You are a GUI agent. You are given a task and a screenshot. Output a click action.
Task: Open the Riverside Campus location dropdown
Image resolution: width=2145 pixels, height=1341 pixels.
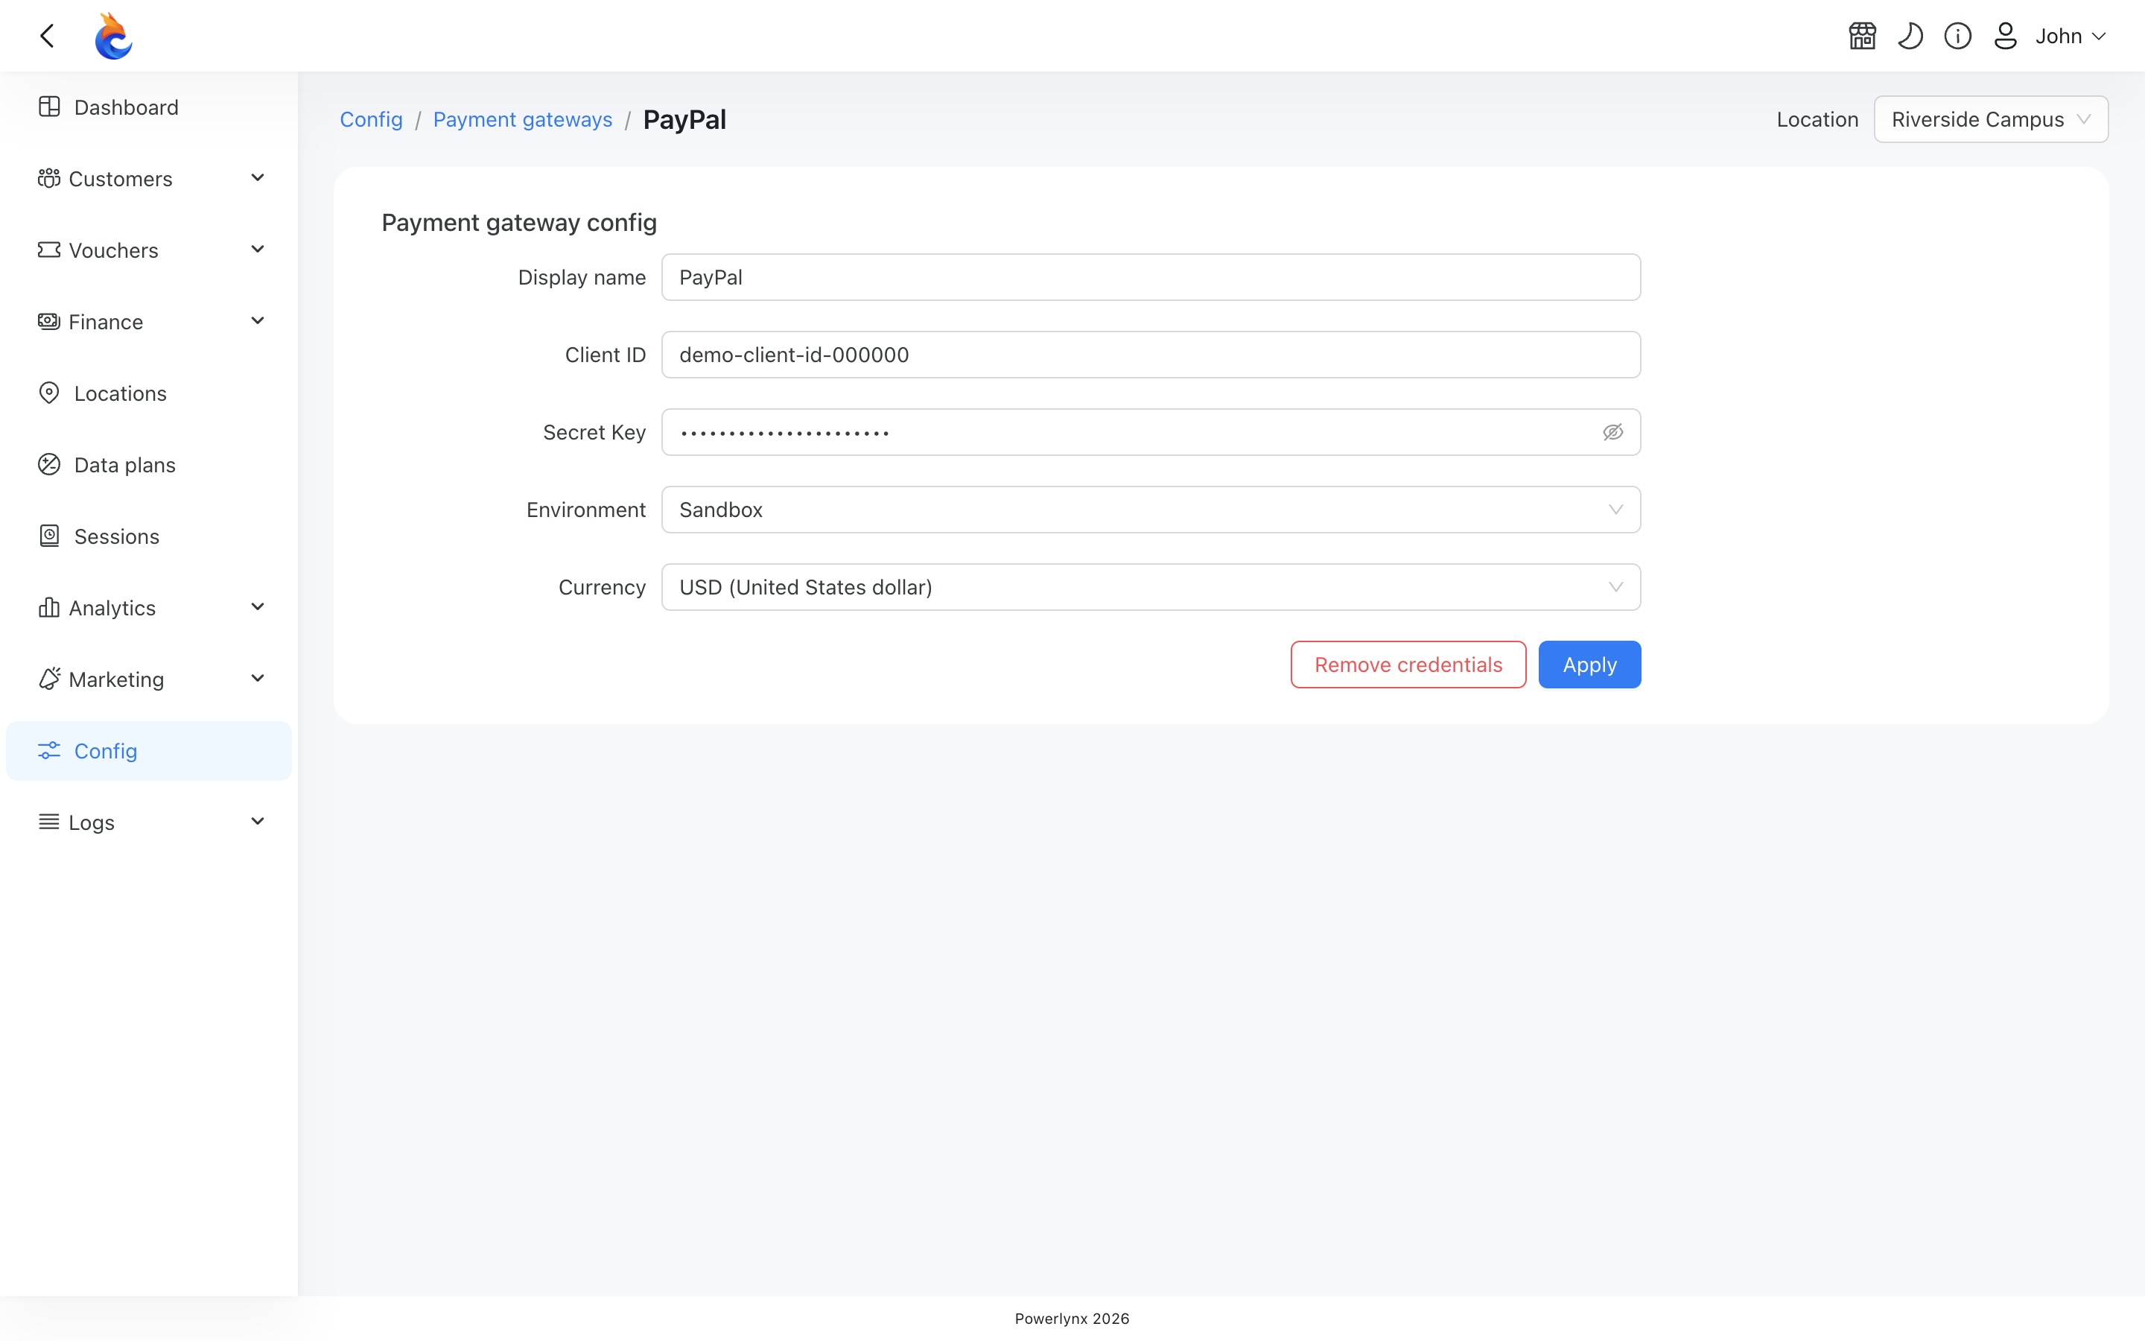(1991, 119)
